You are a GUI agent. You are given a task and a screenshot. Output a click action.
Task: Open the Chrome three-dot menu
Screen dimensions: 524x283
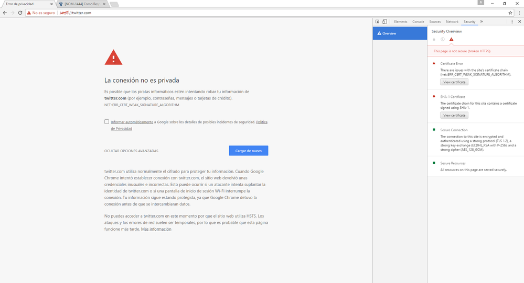point(519,13)
